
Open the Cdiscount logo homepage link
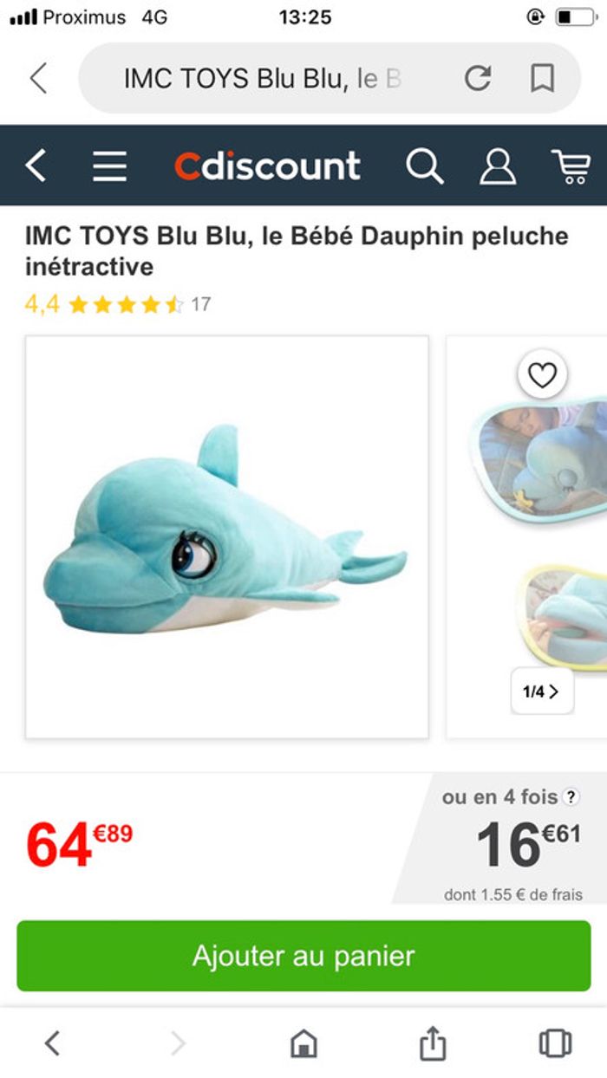(x=267, y=166)
